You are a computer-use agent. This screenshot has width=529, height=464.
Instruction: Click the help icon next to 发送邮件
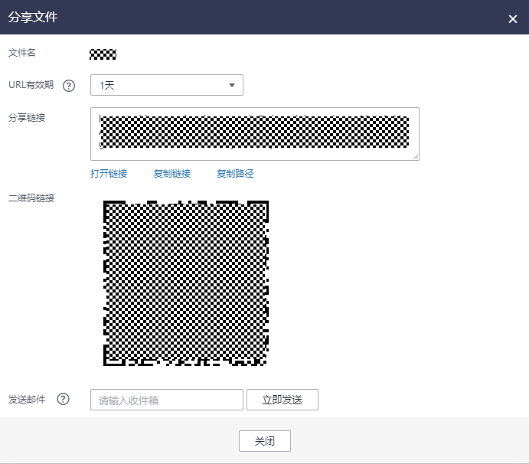[x=63, y=399]
